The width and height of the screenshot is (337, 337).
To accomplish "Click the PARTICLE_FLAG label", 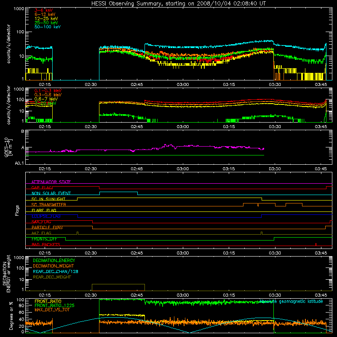I will coord(47,227).
